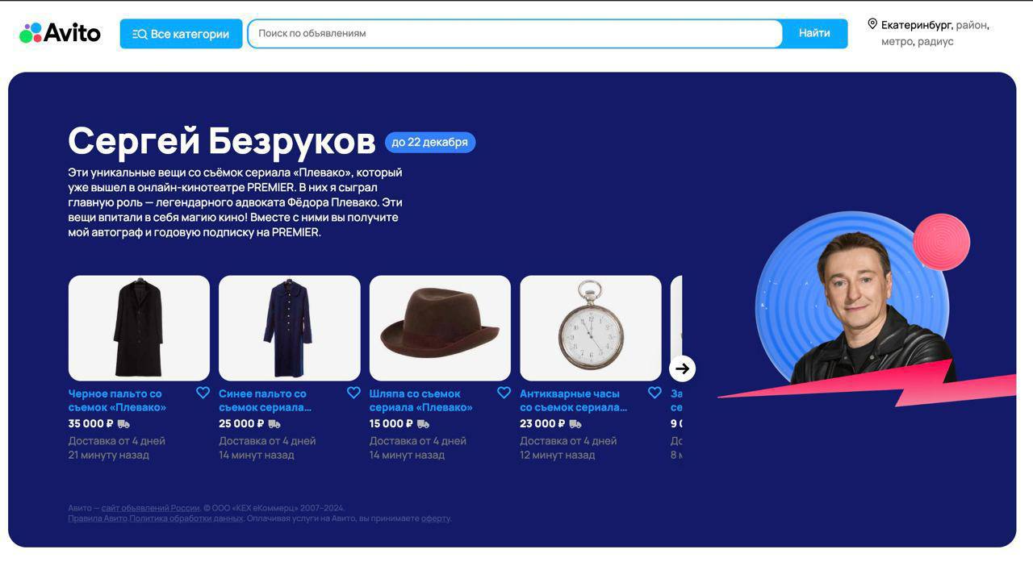Open the Все категории menu
This screenshot has height=562, width=1033.
(181, 34)
